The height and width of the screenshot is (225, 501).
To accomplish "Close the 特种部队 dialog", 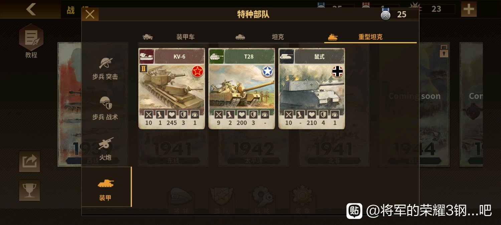I will coord(90,14).
